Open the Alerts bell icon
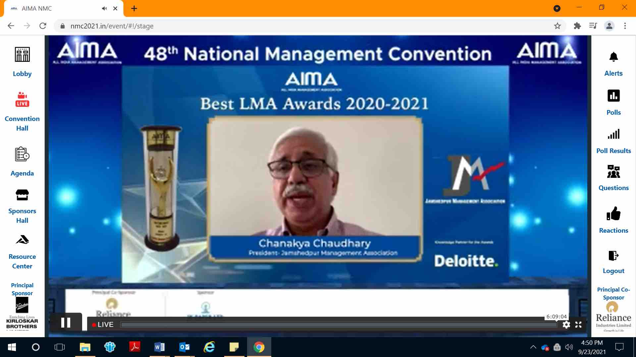Image resolution: width=636 pixels, height=357 pixels. point(613,57)
